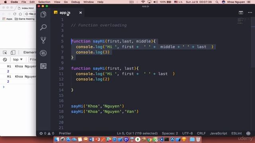Open the editor's more actions ellipsis
The width and height of the screenshot is (255, 143).
[250, 12]
